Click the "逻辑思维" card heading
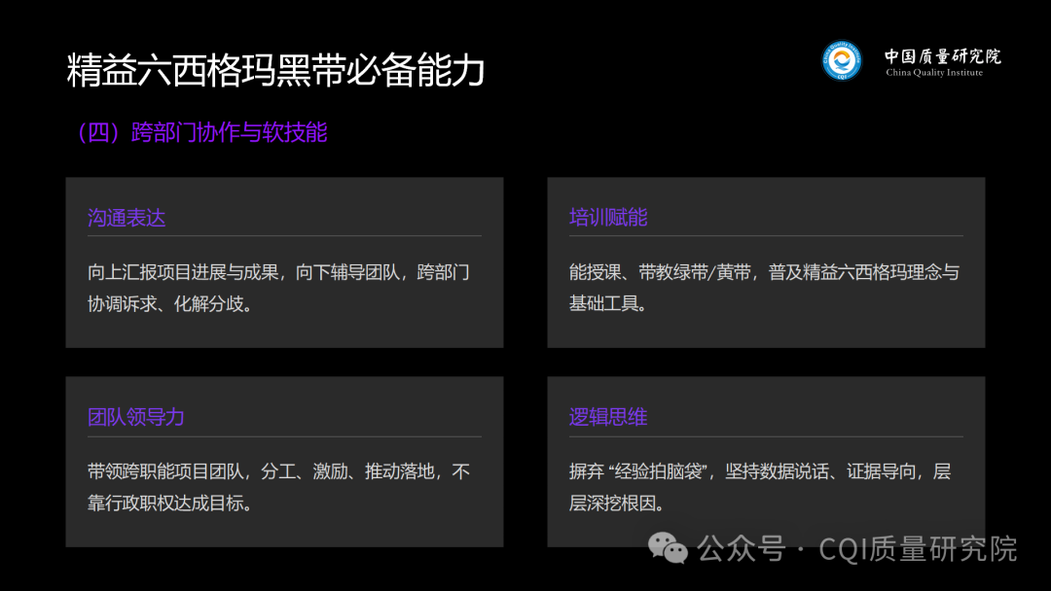The width and height of the screenshot is (1051, 591). coord(608,417)
